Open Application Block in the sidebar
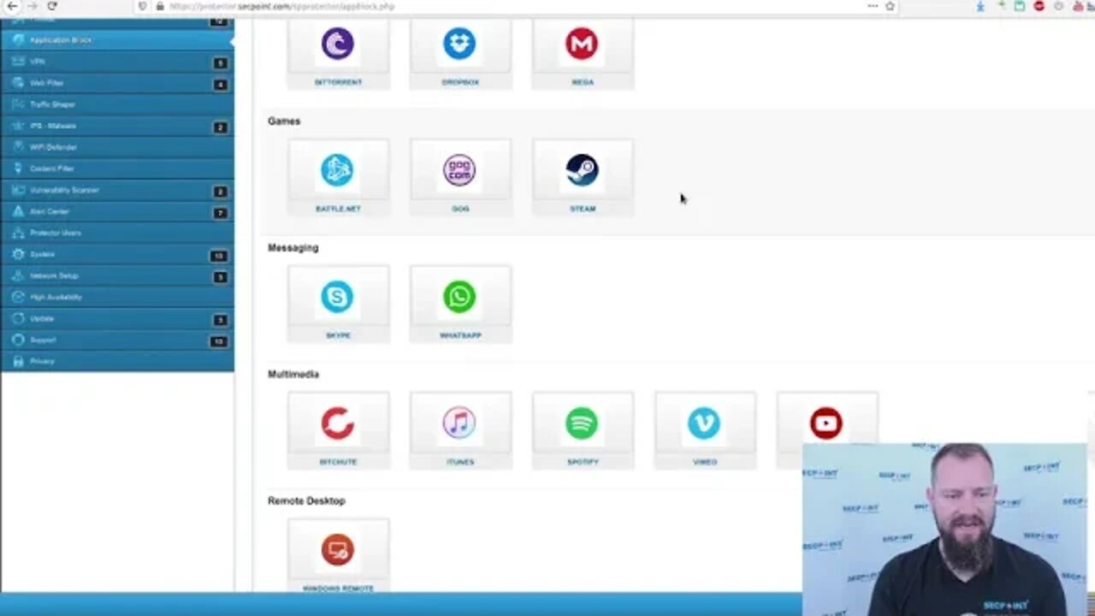This screenshot has width=1095, height=616. (117, 40)
